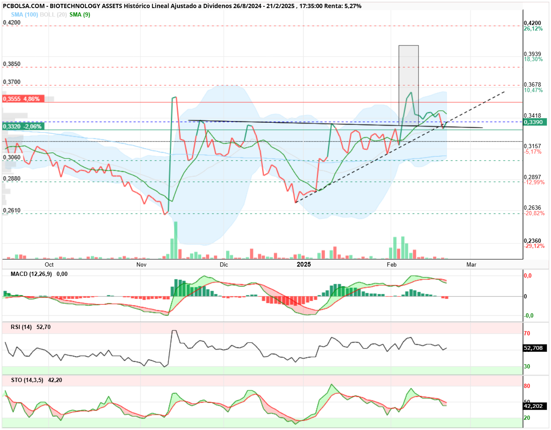Click the 0,3850 price level label
The height and width of the screenshot is (430, 551).
click(x=11, y=64)
